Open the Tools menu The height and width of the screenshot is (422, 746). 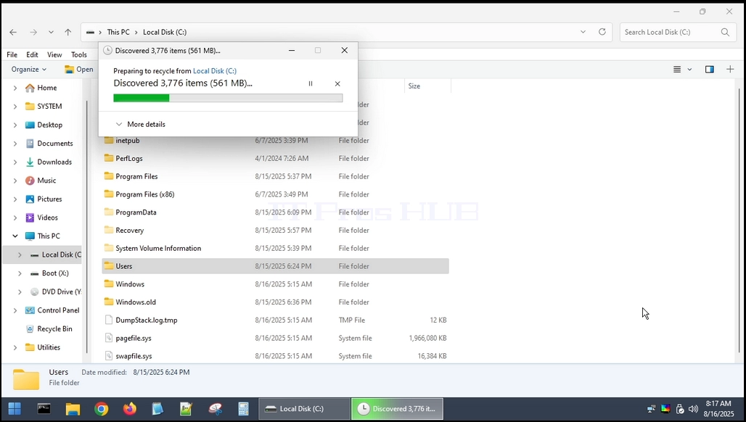point(79,54)
